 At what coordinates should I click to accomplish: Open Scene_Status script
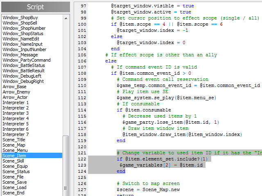click(x=16, y=171)
